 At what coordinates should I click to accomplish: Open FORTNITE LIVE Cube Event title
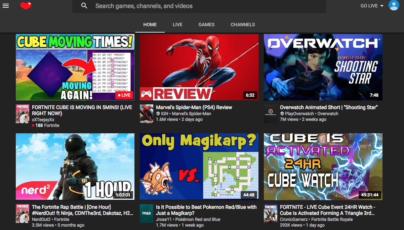(328, 210)
